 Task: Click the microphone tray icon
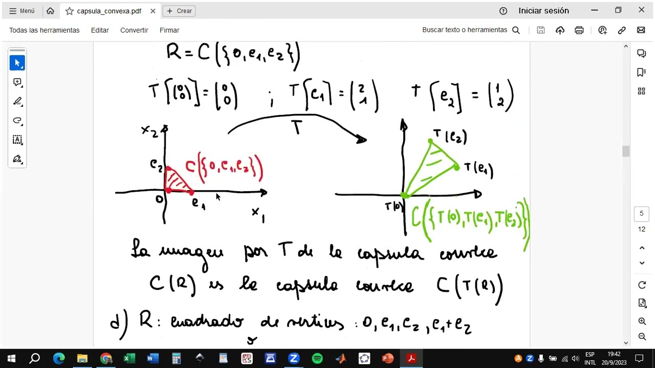pyautogui.click(x=541, y=358)
